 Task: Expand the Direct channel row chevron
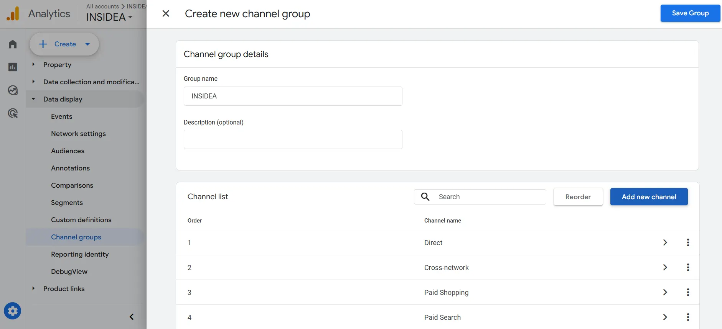pos(665,242)
